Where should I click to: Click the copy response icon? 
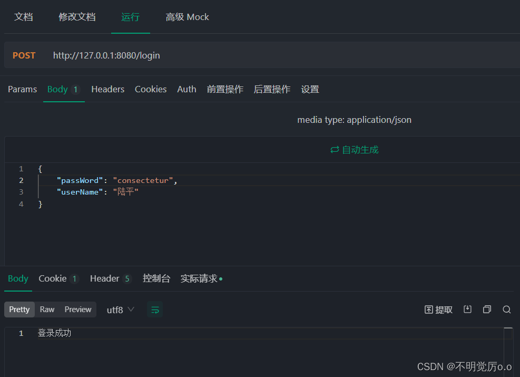(487, 310)
